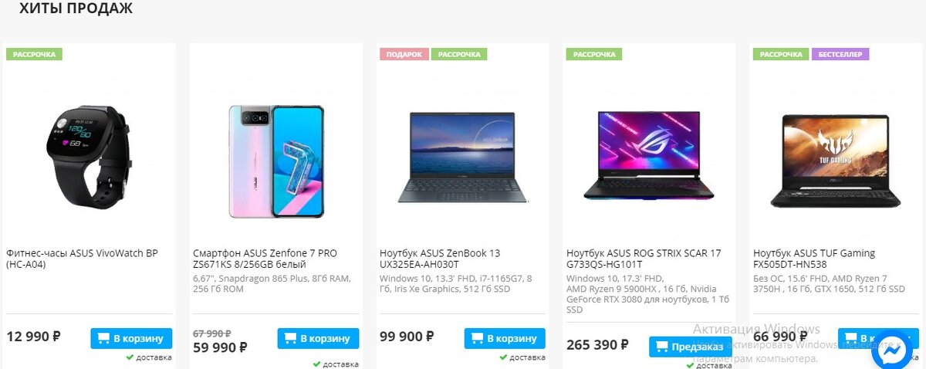Add ZenBook 13 to cart
Viewport: 926px width, 369px height.
(505, 338)
